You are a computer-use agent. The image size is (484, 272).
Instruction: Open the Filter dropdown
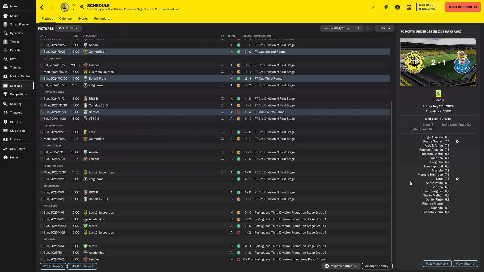[x=384, y=28]
